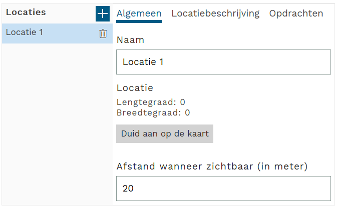
Task: Place cursor in the value 20
Action: (x=128, y=188)
